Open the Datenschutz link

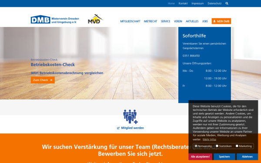(x=214, y=3)
